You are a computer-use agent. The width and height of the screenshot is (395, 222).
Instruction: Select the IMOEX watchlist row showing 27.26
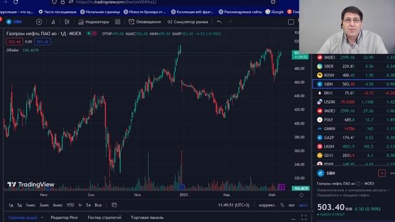pos(354,111)
